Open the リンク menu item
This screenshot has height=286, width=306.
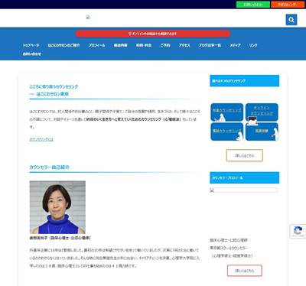253,45
